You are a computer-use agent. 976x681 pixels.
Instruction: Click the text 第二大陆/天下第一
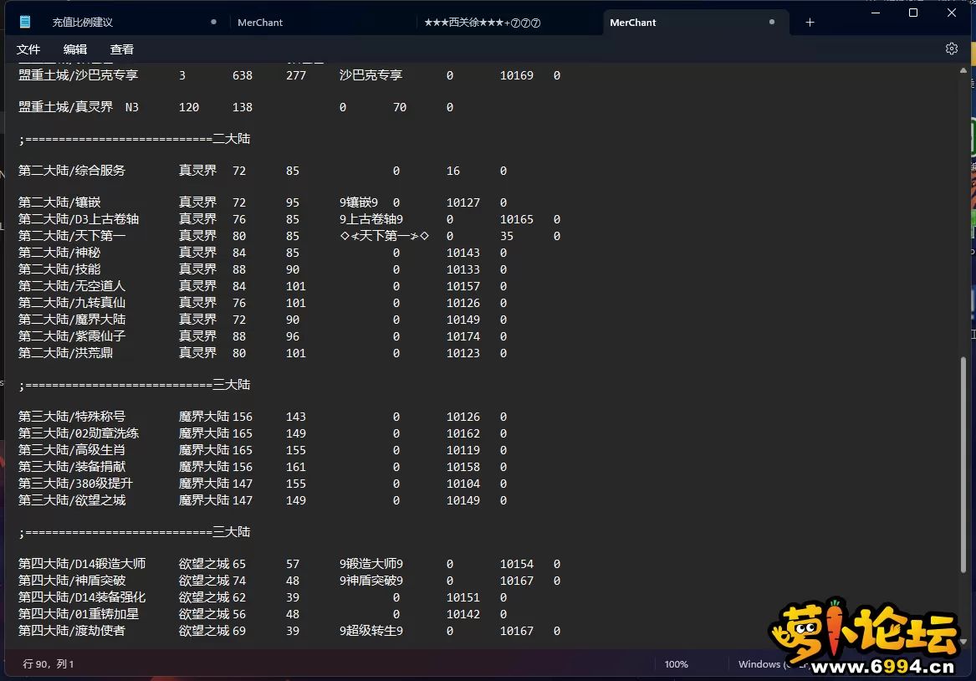[72, 236]
